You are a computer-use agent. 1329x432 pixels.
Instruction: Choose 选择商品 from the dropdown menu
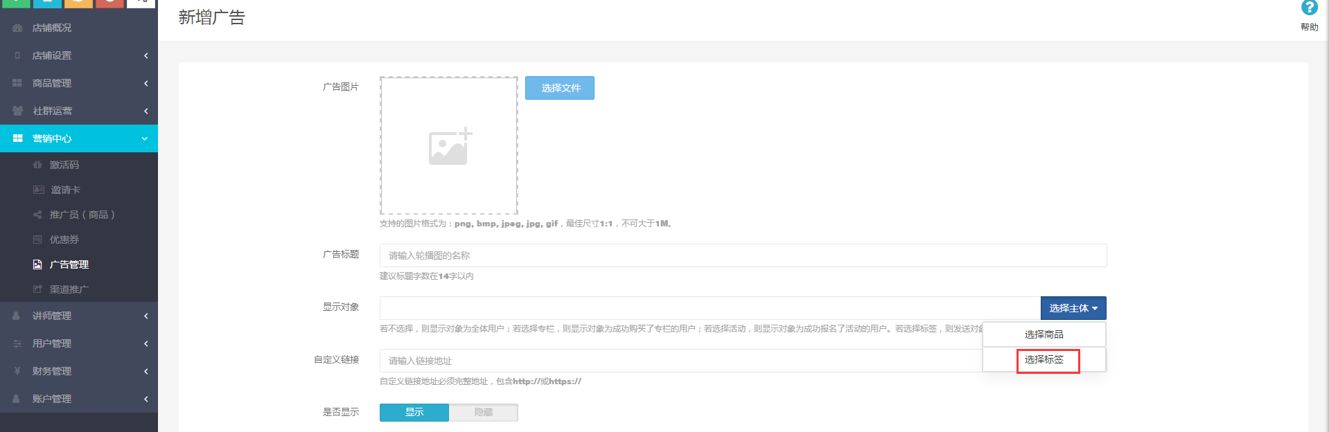1044,334
